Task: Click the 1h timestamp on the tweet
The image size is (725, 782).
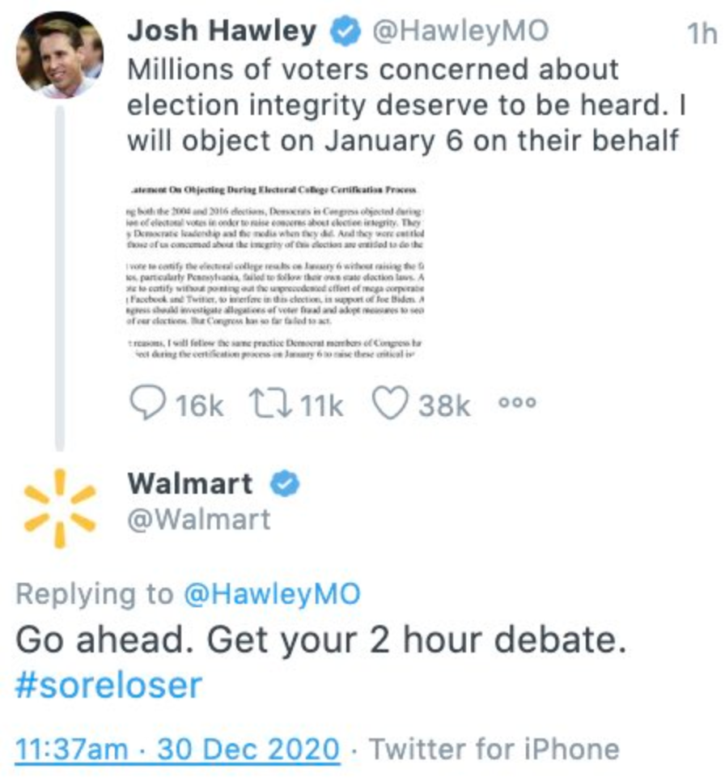Action: (x=701, y=33)
